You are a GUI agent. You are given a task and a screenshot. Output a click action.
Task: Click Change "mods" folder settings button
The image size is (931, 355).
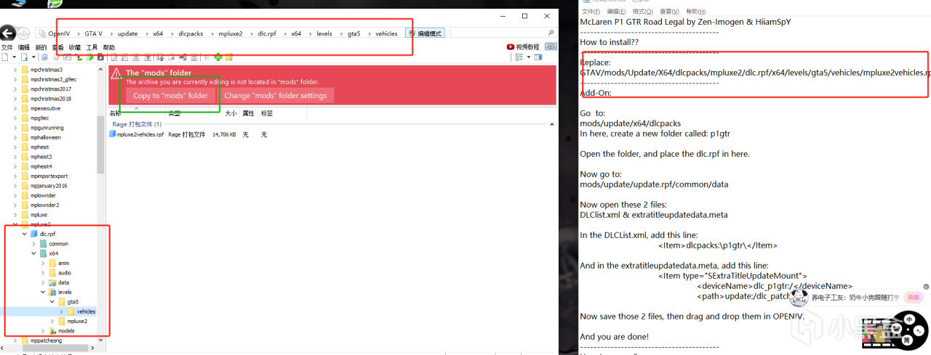tap(276, 96)
